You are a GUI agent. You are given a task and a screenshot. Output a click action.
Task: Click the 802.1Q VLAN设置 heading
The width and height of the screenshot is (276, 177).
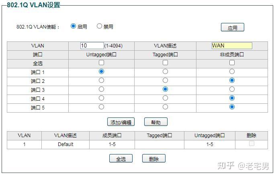click(x=33, y=5)
